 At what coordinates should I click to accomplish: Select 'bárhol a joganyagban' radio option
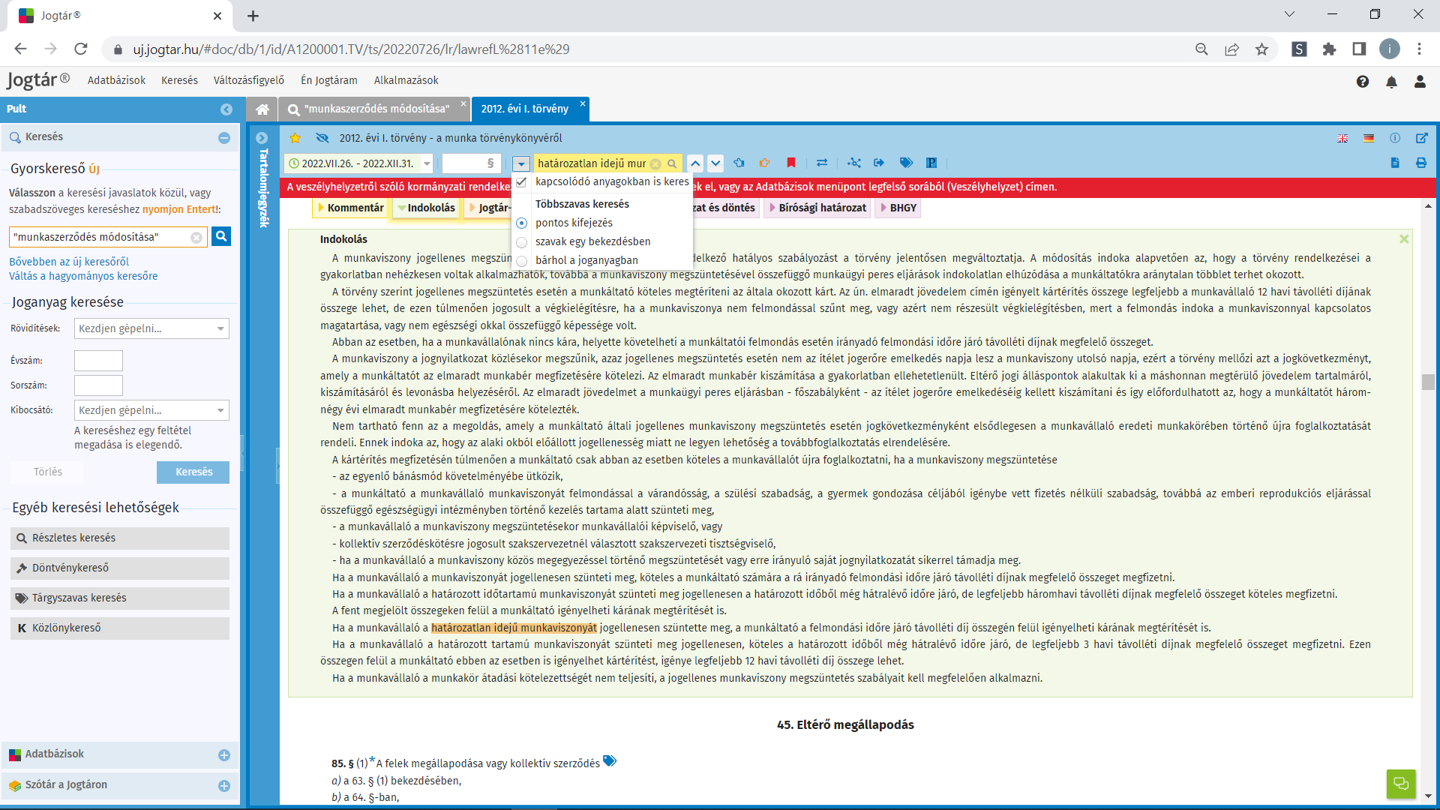pyautogui.click(x=521, y=260)
